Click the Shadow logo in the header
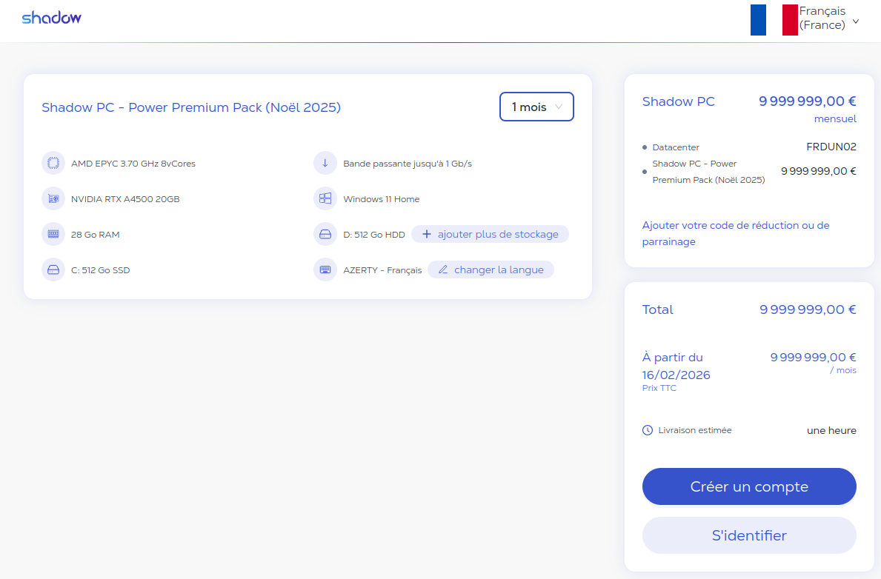881x579 pixels. (52, 18)
